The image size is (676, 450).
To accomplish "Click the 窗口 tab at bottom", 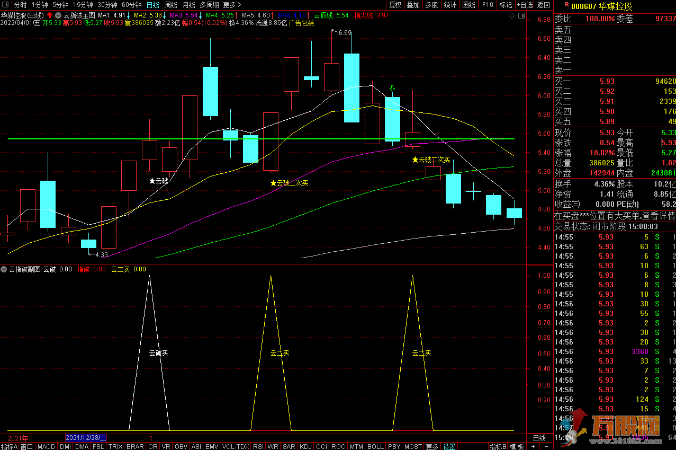I will pos(27,446).
